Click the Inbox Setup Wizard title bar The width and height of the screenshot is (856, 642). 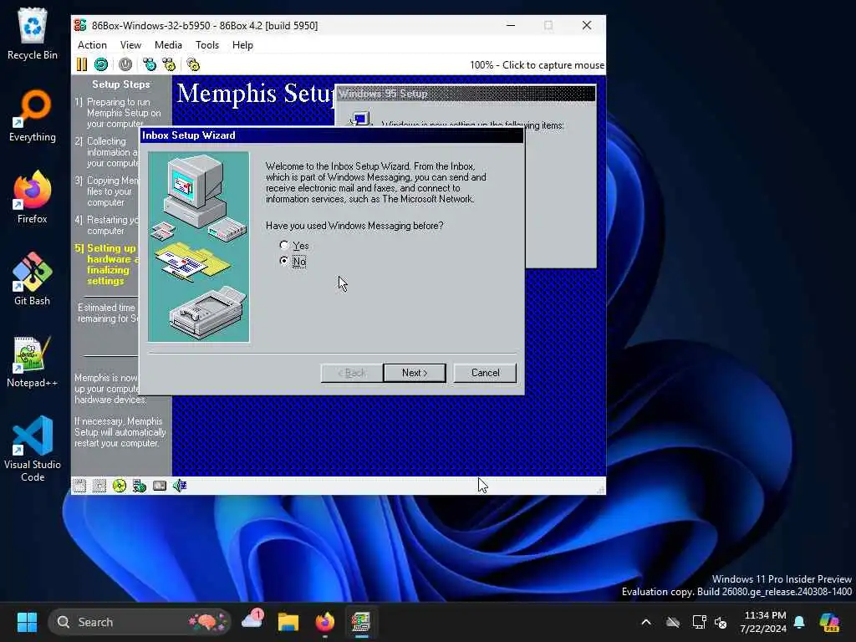click(331, 135)
